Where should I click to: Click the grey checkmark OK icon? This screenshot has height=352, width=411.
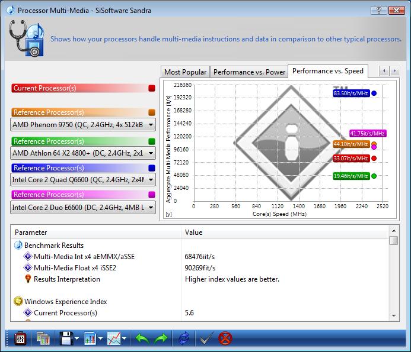[206, 338]
